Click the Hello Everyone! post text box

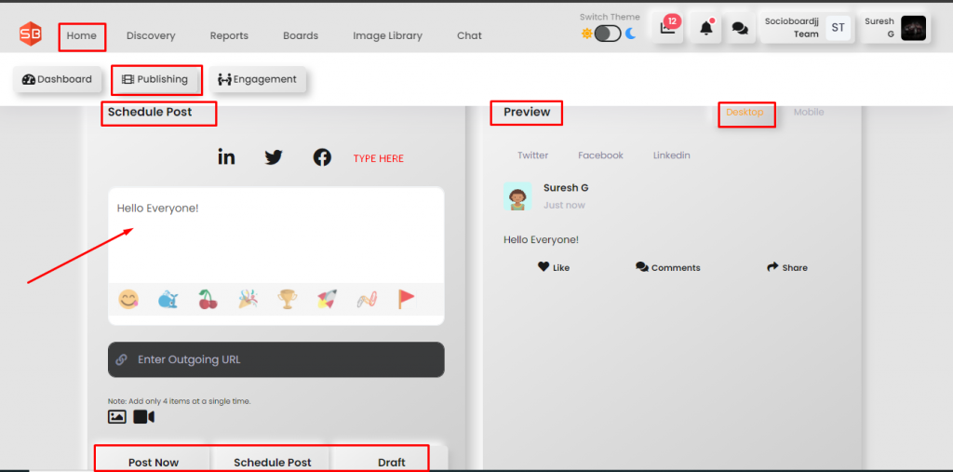coord(275,236)
